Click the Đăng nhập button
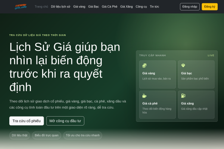Image resolution: width=224 pixels, height=149 pixels. coord(190,7)
